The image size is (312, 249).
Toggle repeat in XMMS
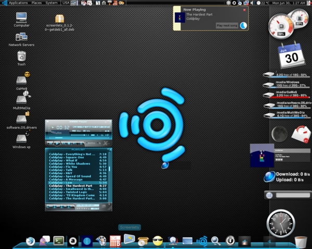pyautogui.click(x=99, y=143)
